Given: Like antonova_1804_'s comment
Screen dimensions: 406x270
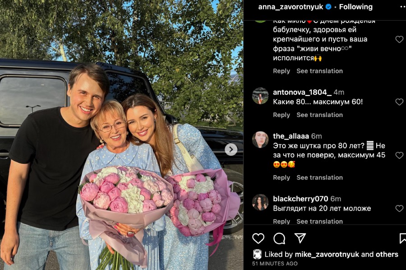Looking at the screenshot, I should point(399,102).
